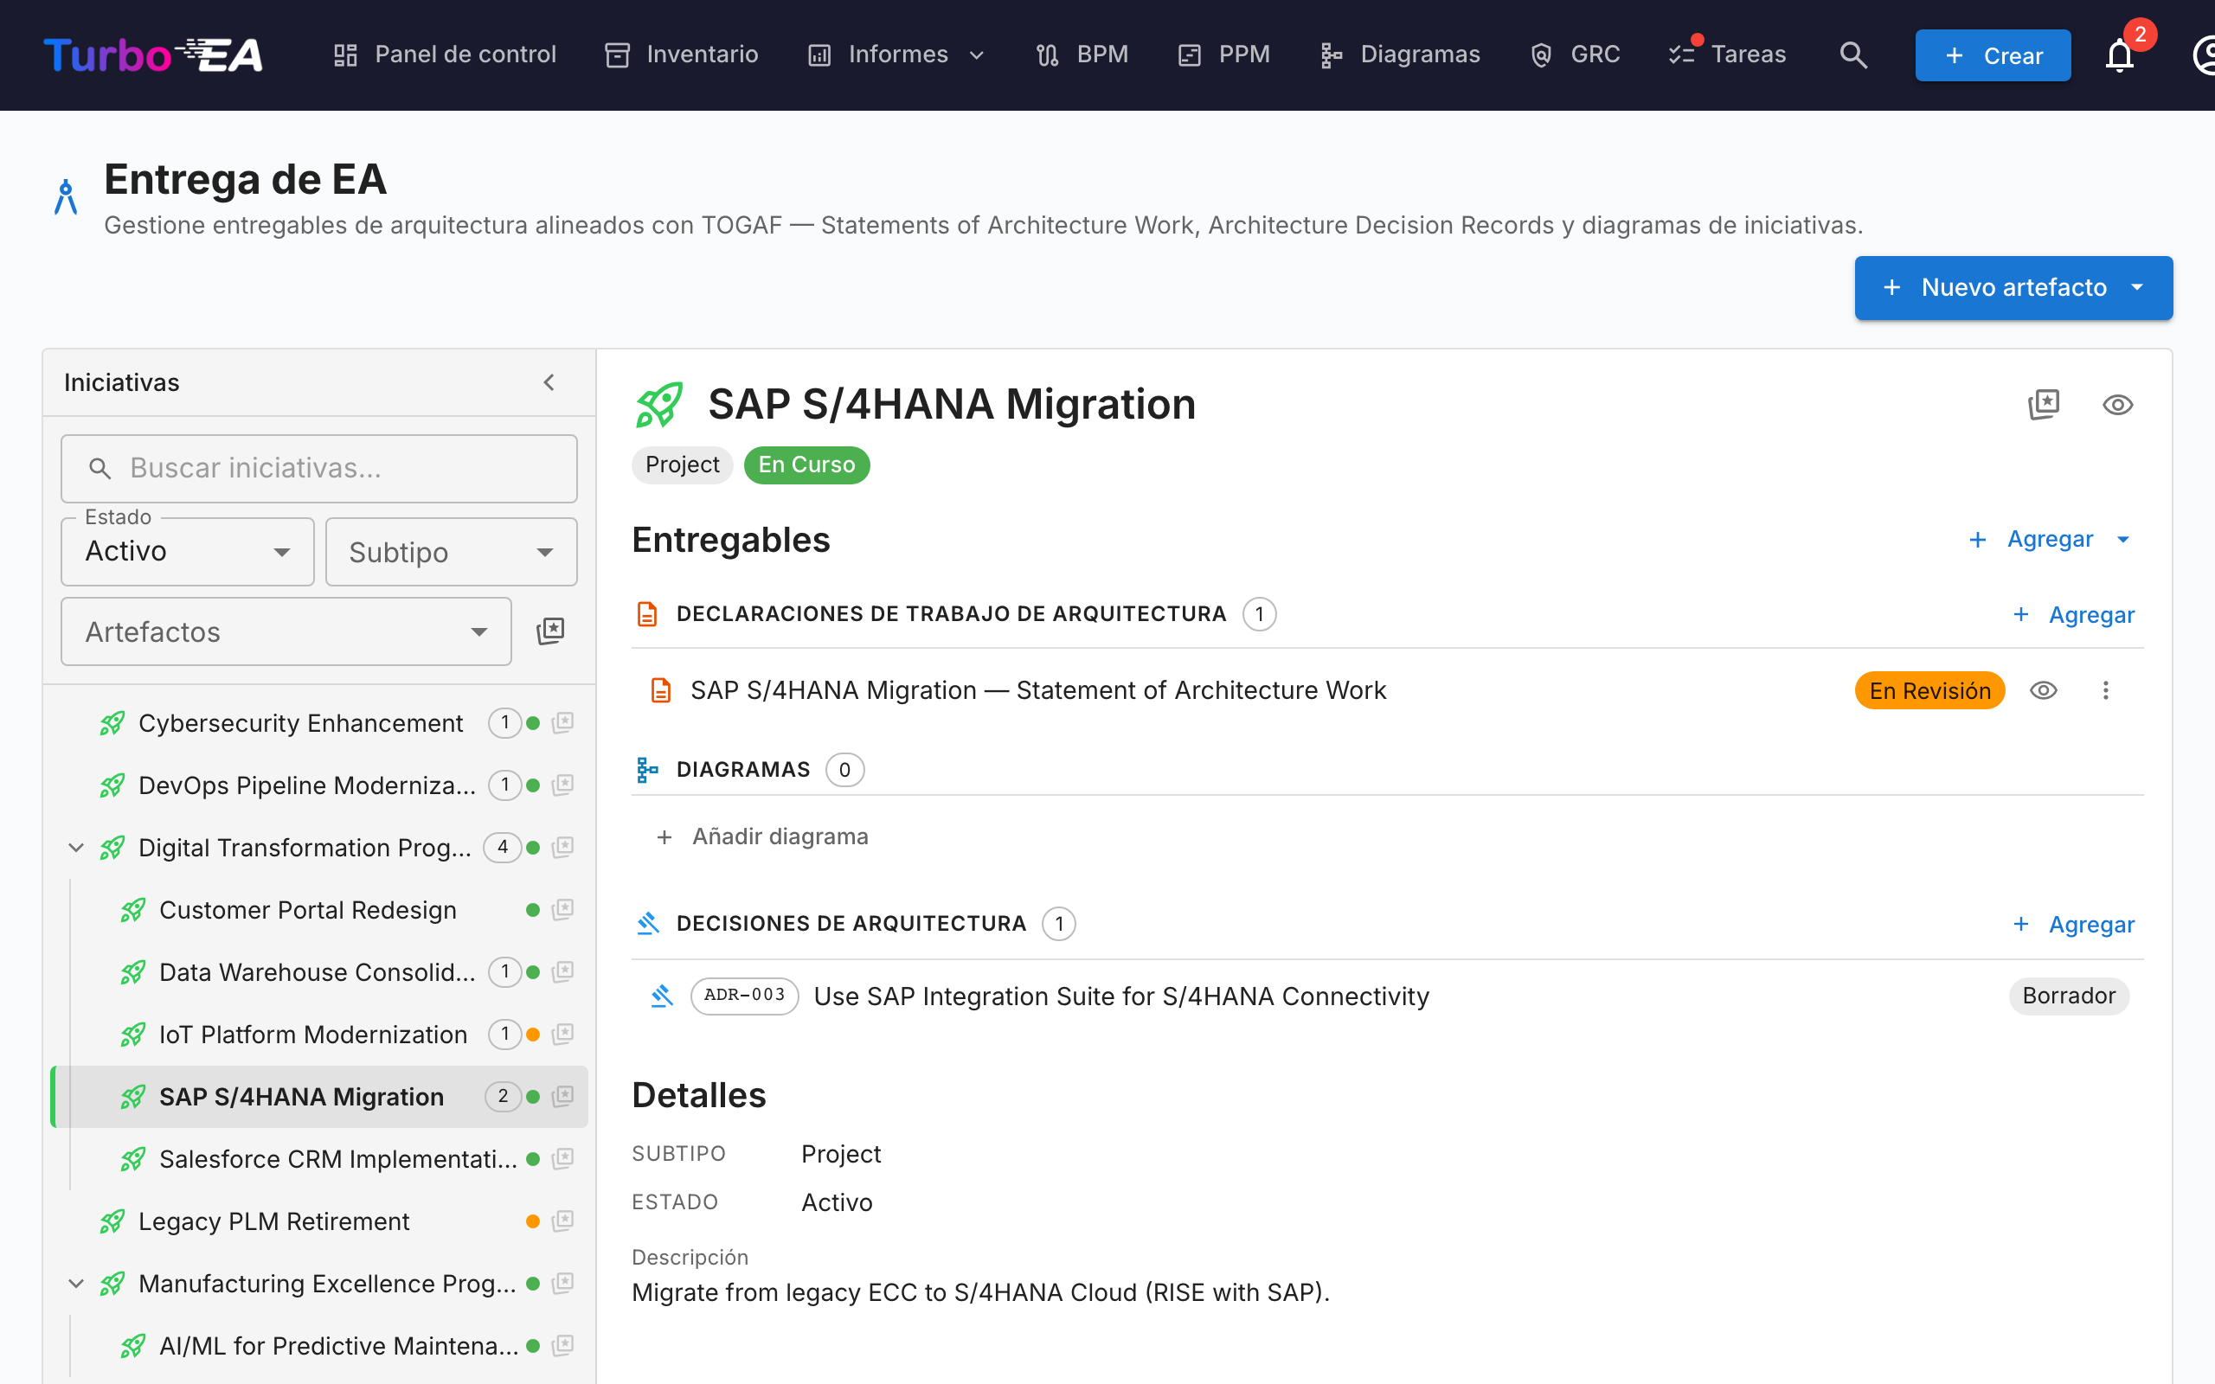Switch to Diagramas
Screen dimensions: 2215x1384
[x=1399, y=54]
